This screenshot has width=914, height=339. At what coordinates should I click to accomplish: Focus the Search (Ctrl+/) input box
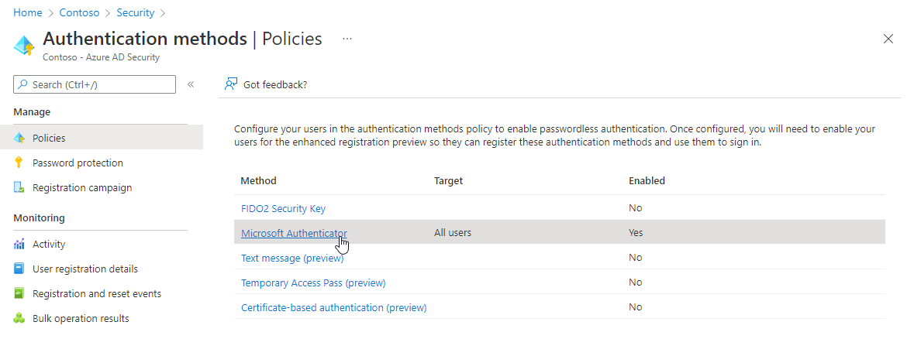point(95,84)
